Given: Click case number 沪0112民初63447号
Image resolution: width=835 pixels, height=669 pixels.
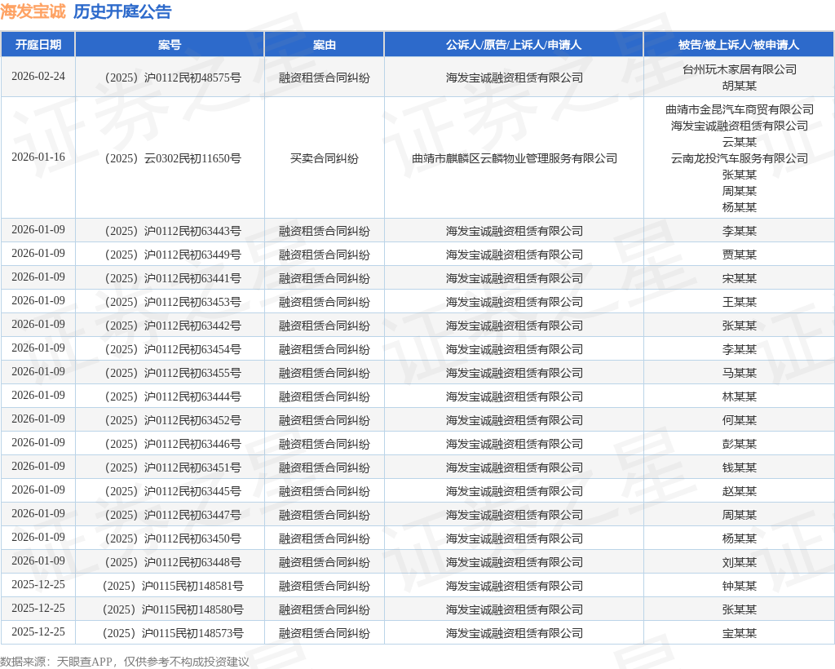Looking at the screenshot, I should coord(173,515).
